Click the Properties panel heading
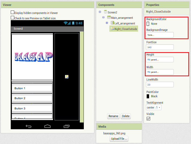Viewport: 191px width, 144px height. tap(153, 5)
